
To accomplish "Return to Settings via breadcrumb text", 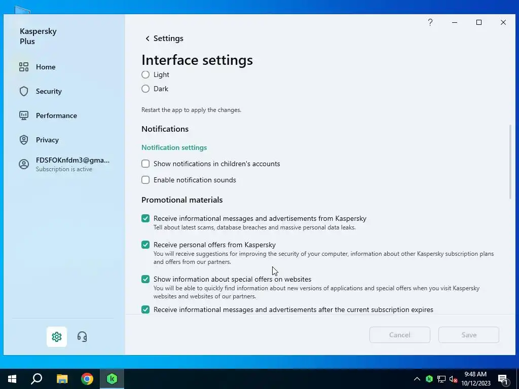I will [x=168, y=38].
